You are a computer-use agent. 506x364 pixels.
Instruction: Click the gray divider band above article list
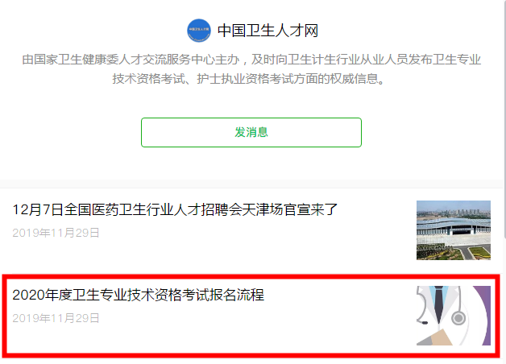pos(251,184)
